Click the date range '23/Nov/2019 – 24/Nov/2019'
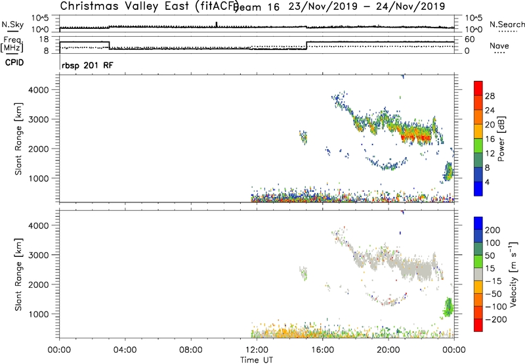The image size is (525, 364). pos(367,7)
